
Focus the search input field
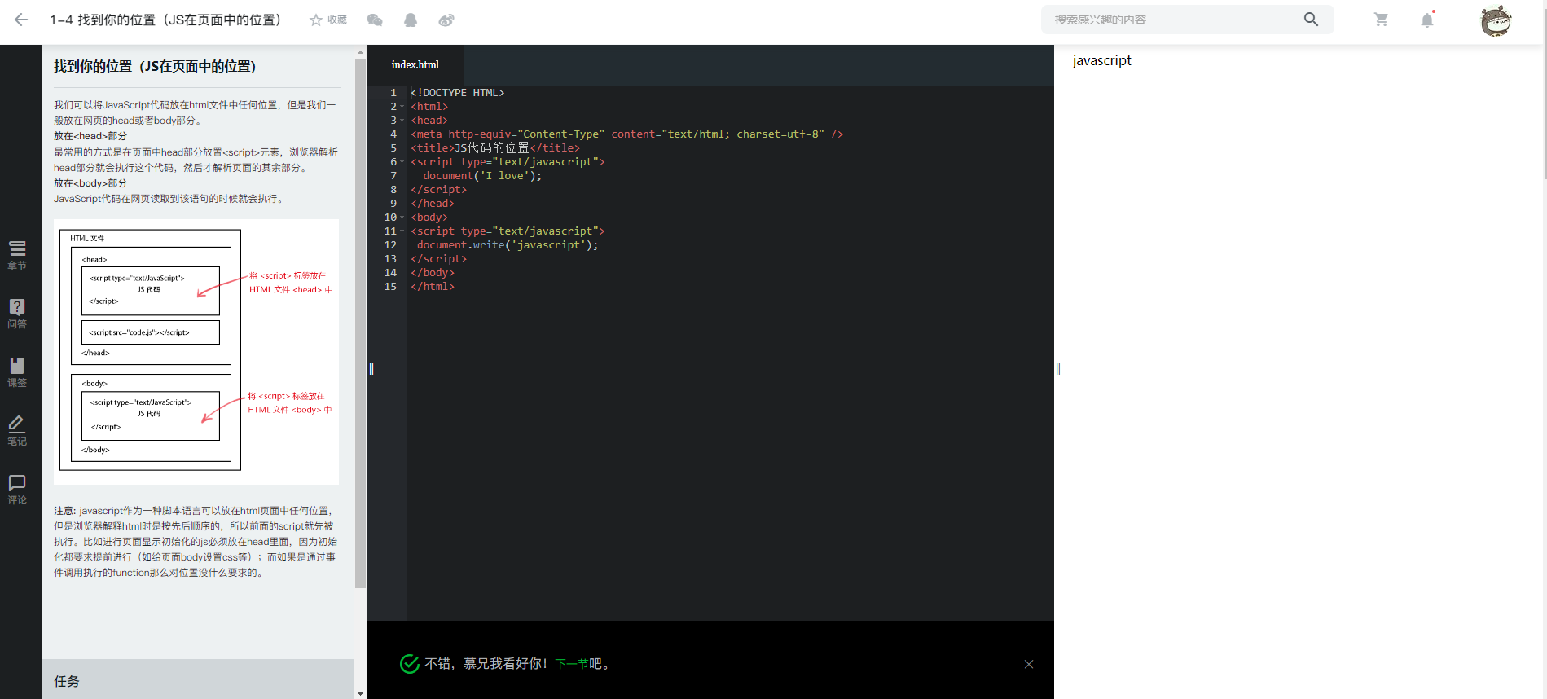[x=1173, y=20]
